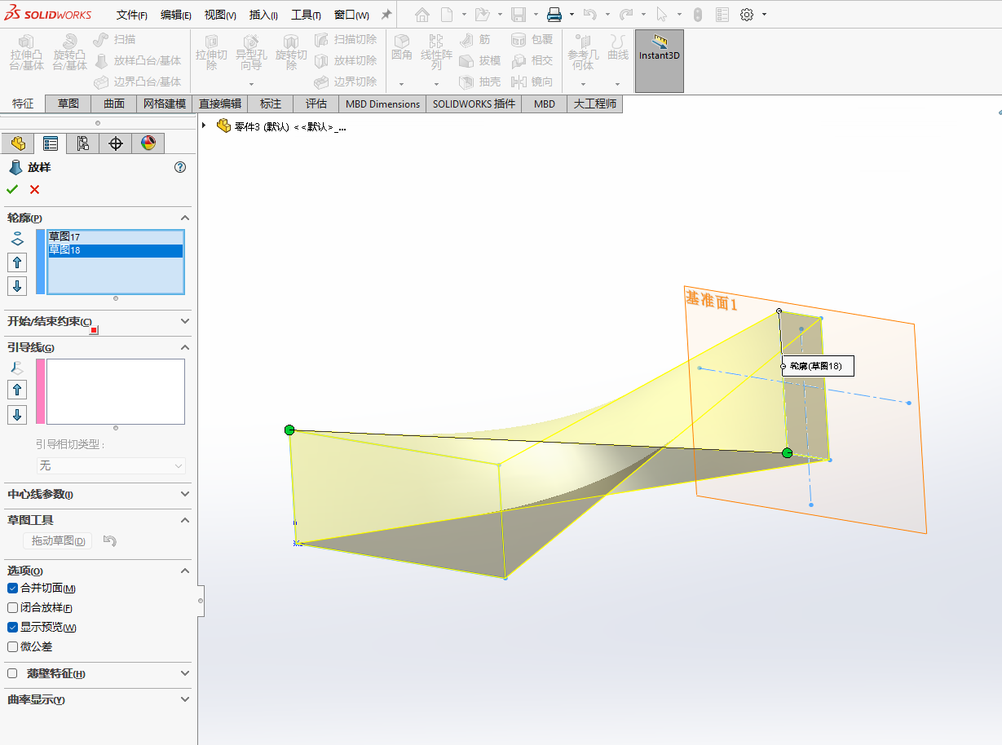The height and width of the screenshot is (745, 1002).
Task: Open the 工具 menu
Action: click(x=305, y=15)
